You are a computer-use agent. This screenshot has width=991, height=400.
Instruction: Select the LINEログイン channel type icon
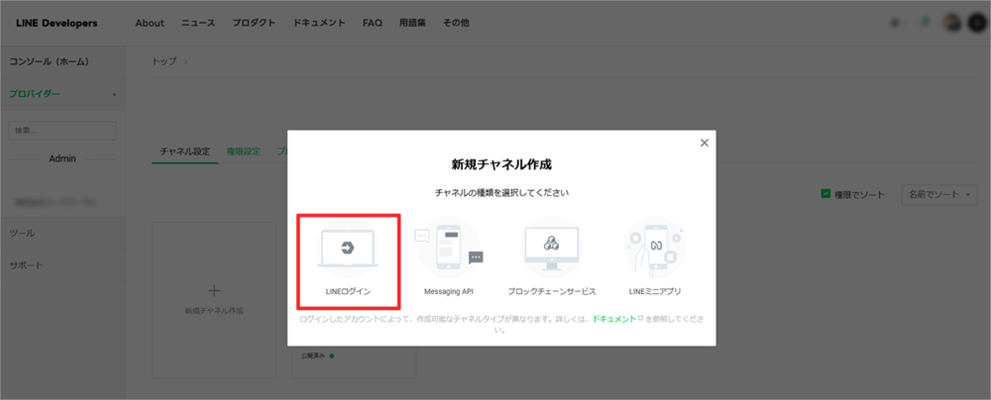(x=348, y=248)
